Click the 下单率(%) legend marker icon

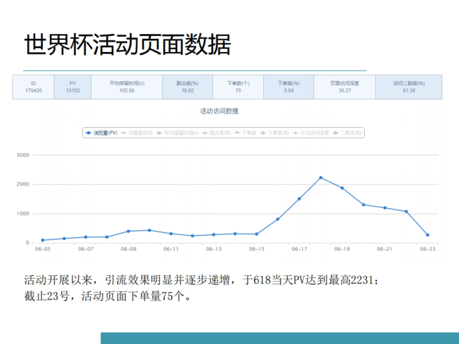pyautogui.click(x=263, y=133)
